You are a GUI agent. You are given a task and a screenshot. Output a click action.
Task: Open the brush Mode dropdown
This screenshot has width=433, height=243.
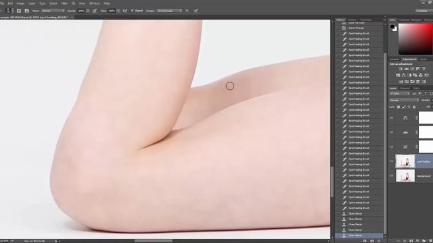click(x=53, y=11)
